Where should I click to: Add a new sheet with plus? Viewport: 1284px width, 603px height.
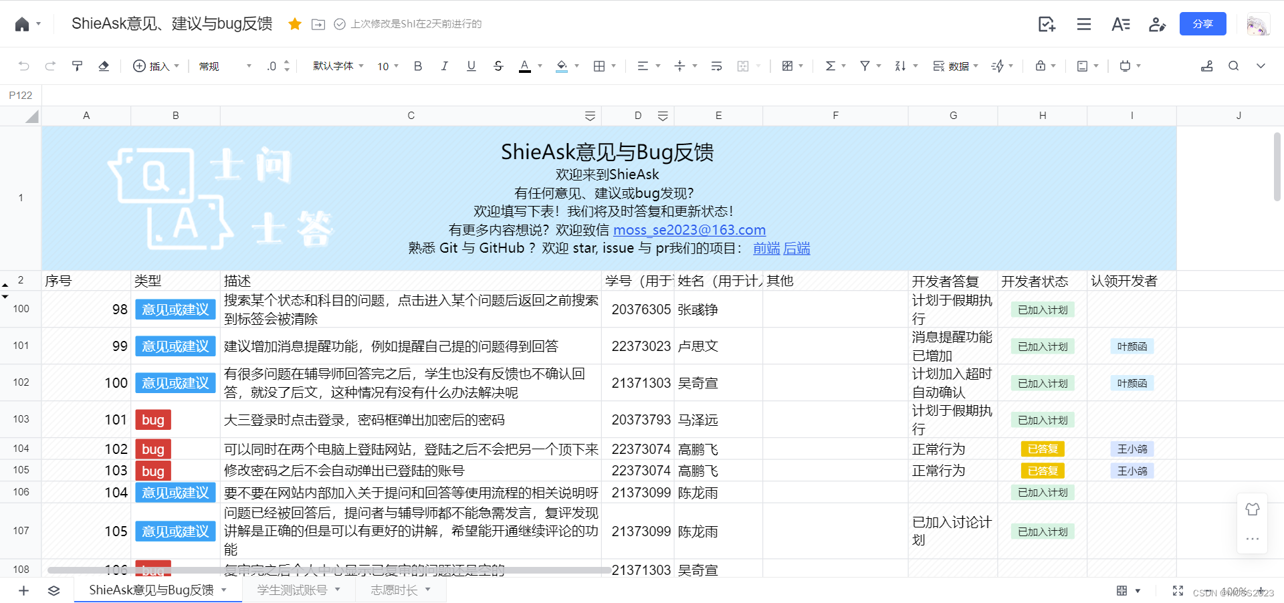pyautogui.click(x=23, y=590)
